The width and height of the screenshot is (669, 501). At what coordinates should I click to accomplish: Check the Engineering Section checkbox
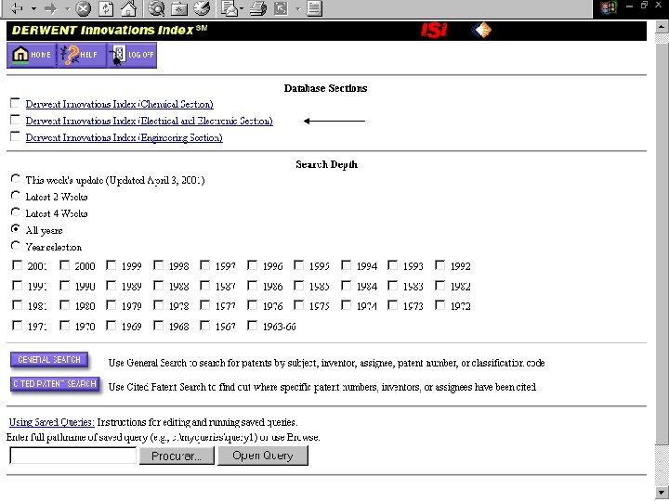pyautogui.click(x=16, y=135)
